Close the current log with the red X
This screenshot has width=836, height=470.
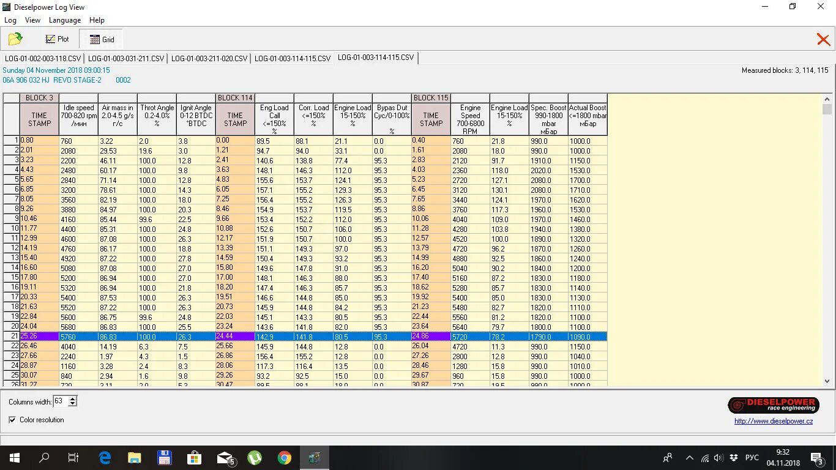823,40
